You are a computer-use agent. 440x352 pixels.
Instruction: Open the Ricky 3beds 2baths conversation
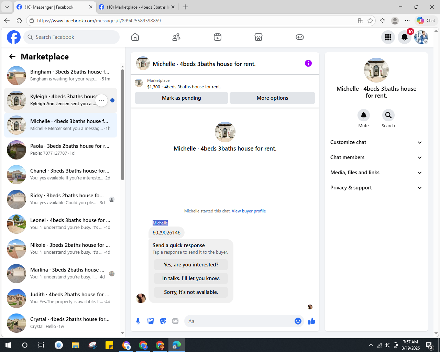click(x=60, y=199)
